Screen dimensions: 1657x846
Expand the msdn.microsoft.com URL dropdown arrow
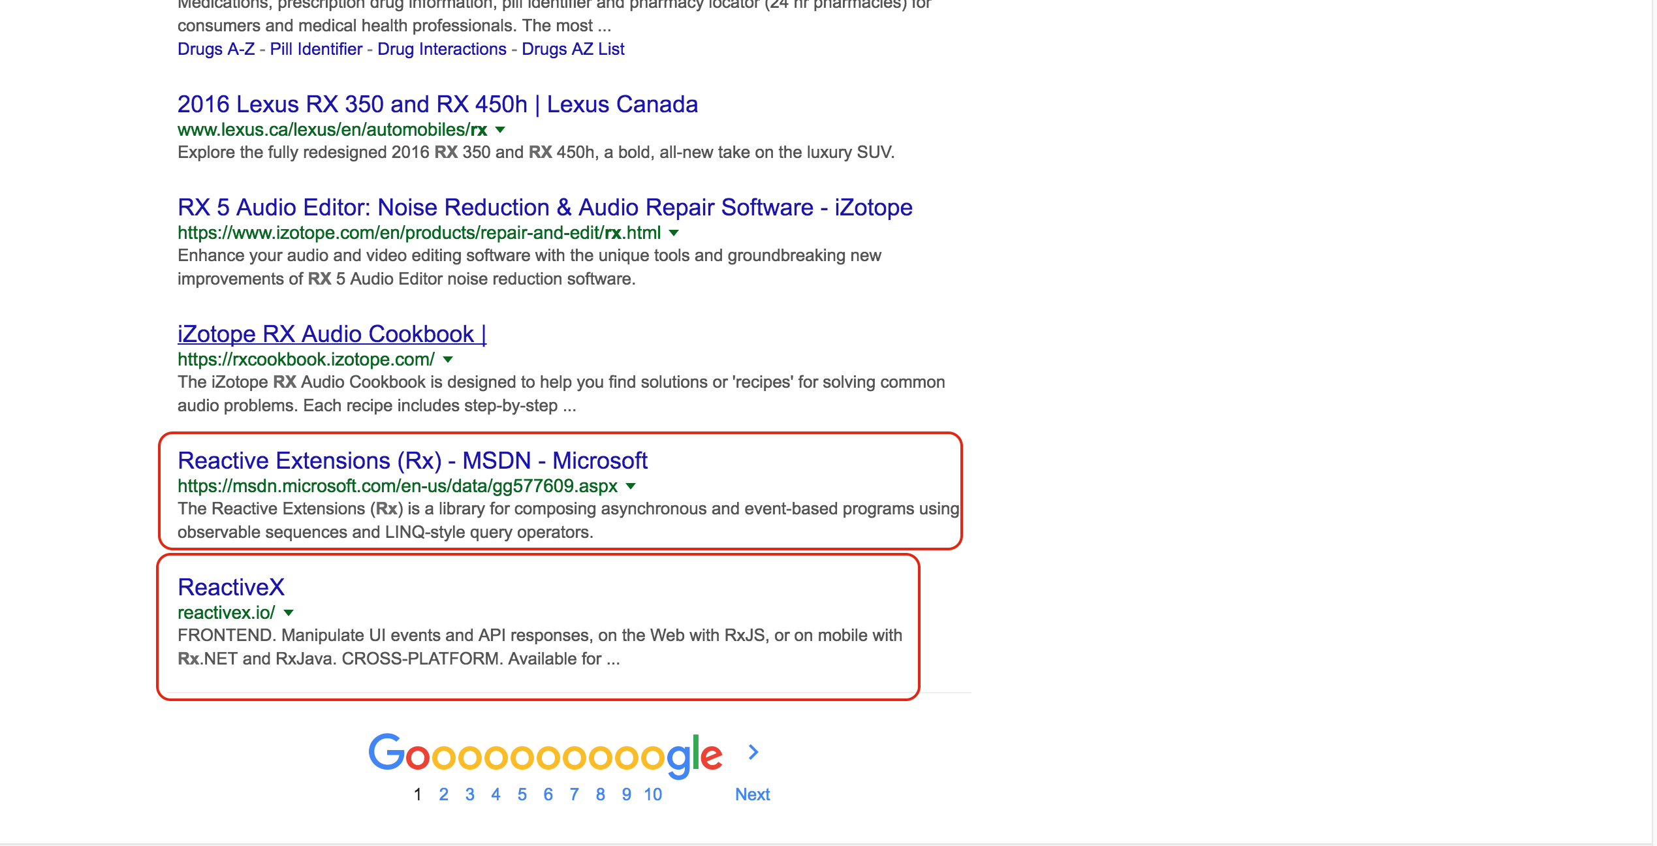(631, 486)
